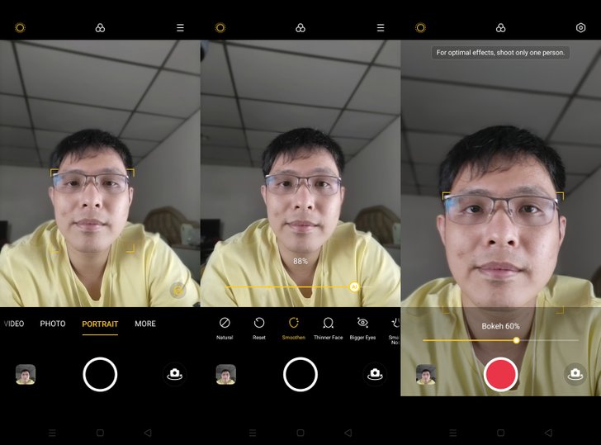Open gallery thumbnail in right screen
This screenshot has width=601, height=445.
426,374
